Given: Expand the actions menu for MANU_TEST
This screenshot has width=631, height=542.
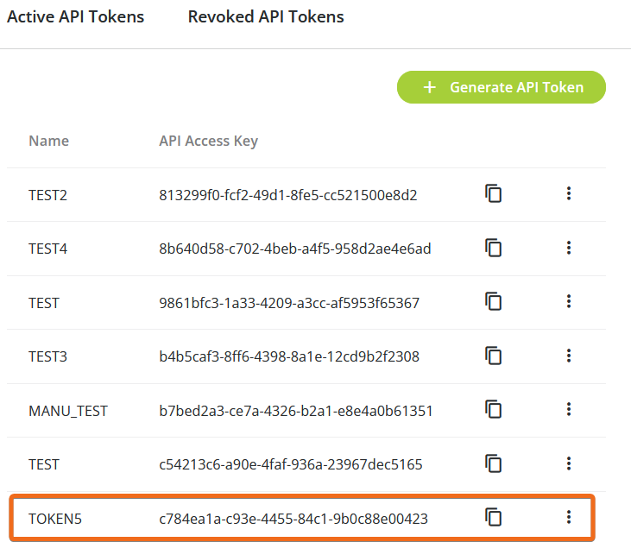Looking at the screenshot, I should click(x=569, y=409).
